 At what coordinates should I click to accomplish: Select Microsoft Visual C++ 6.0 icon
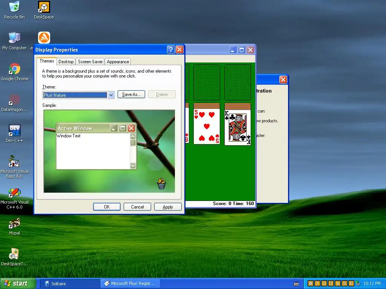[x=14, y=198]
